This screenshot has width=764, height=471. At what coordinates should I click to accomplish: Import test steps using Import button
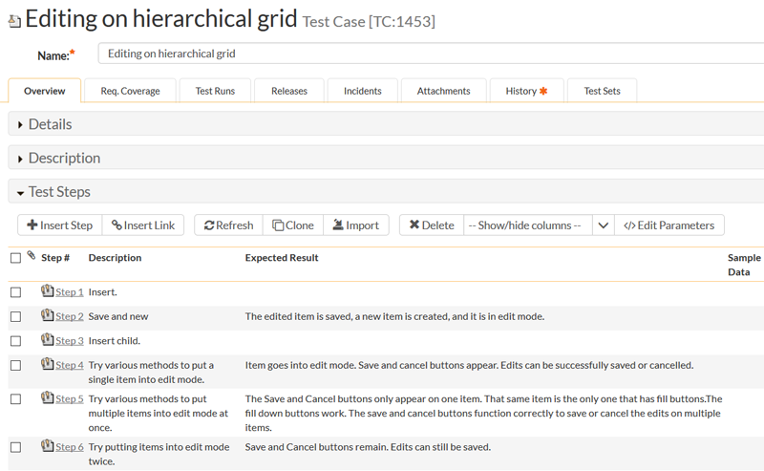click(x=355, y=225)
